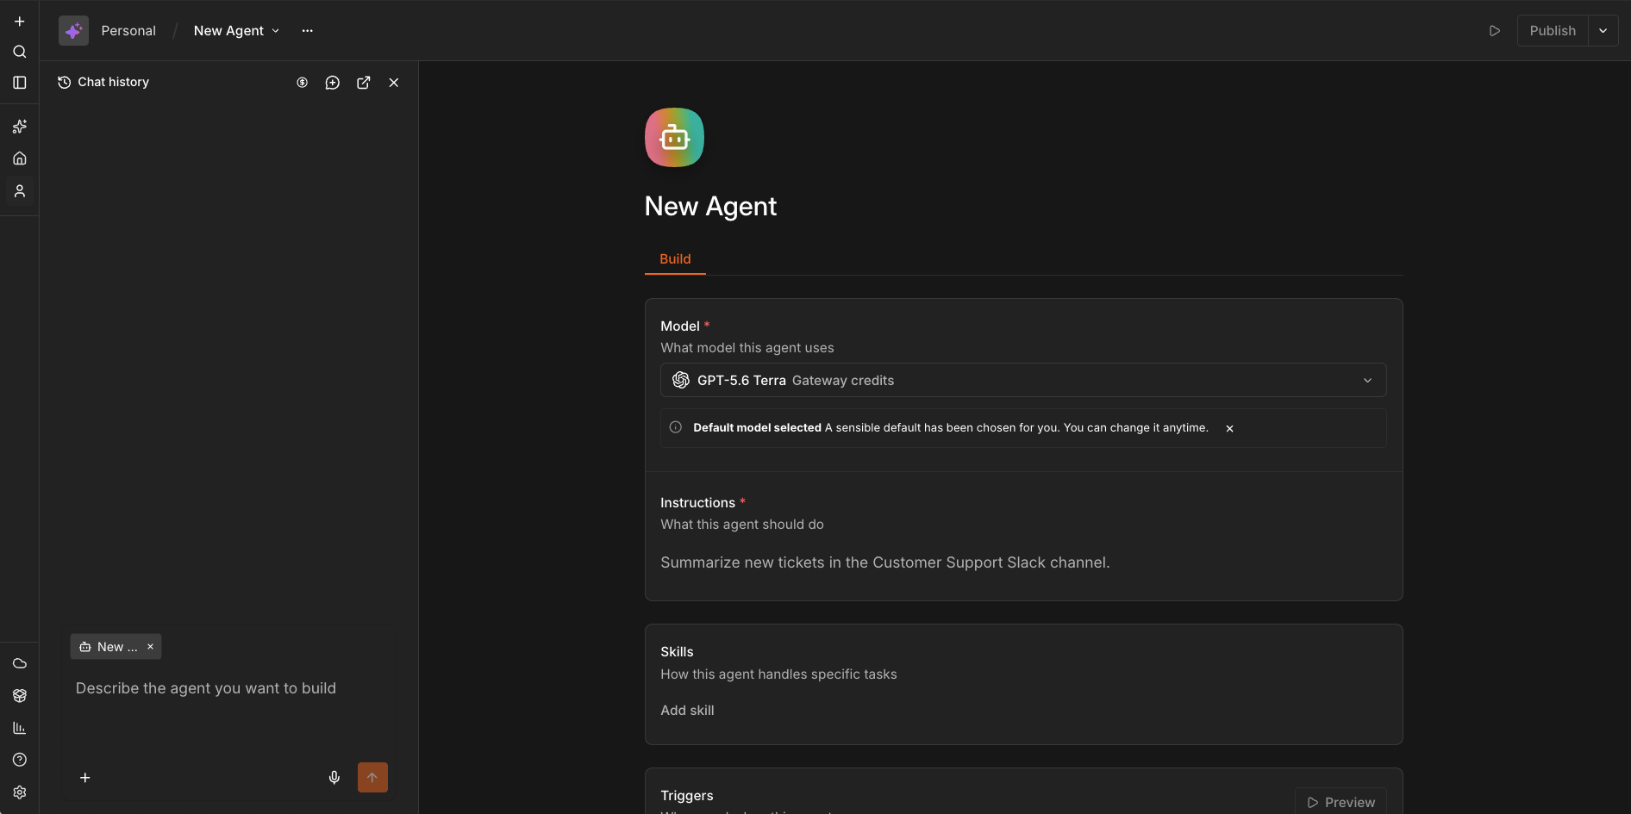Image resolution: width=1631 pixels, height=814 pixels.
Task: Activate the microphone voice input icon
Action: [x=334, y=778]
